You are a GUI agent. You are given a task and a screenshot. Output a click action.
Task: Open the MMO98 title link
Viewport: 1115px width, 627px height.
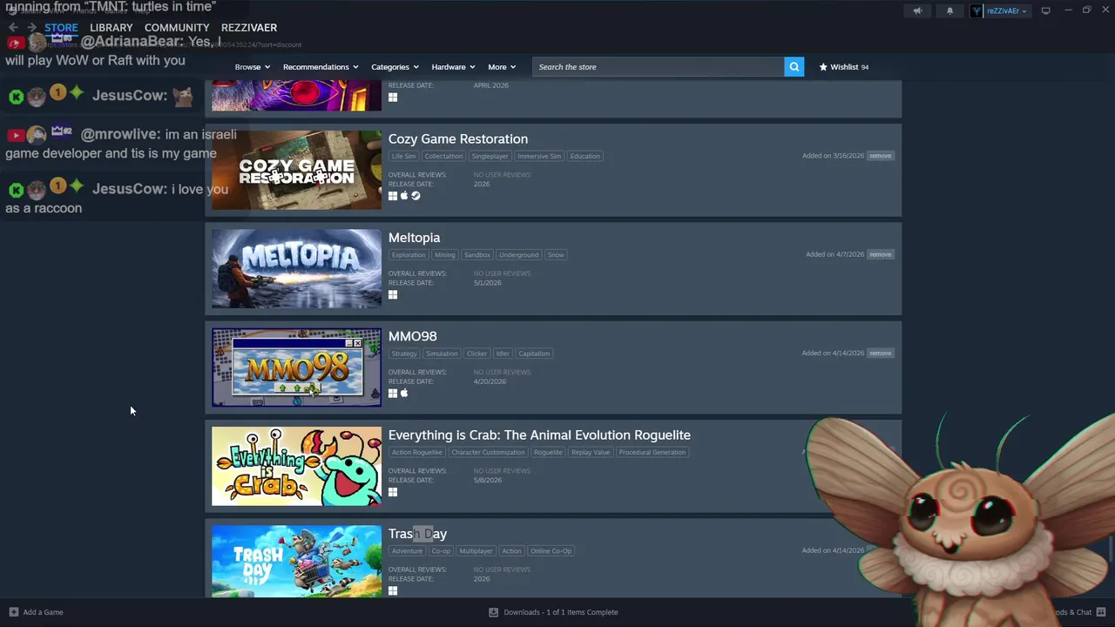pos(413,336)
